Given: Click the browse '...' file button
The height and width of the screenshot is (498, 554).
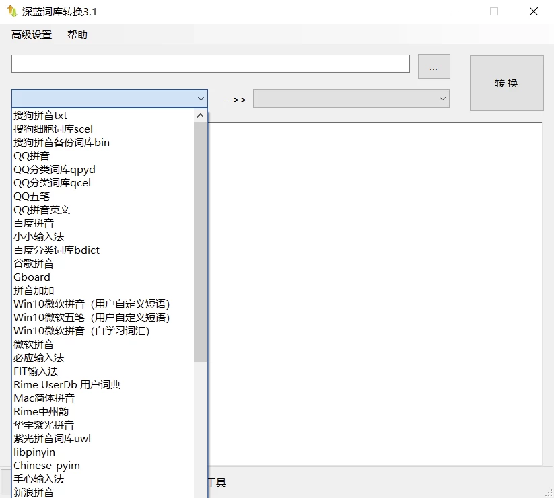Looking at the screenshot, I should pos(434,67).
